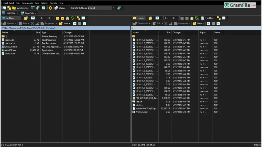Click the local panel Rename icon
This screenshot has width=262, height=147.
click(x=37, y=23)
